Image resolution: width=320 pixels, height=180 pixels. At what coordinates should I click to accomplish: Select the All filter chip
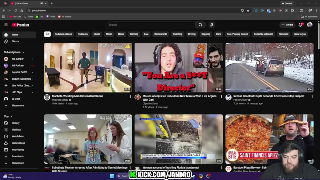pyautogui.click(x=47, y=34)
